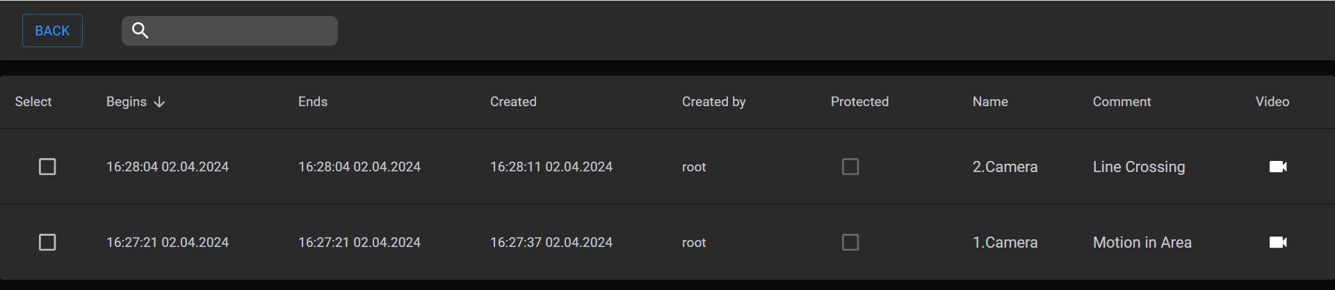Image resolution: width=1335 pixels, height=290 pixels.
Task: Sort by the Ends column header
Action: 313,102
